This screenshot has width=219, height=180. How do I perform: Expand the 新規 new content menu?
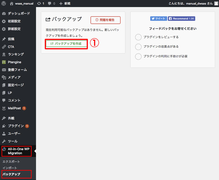click(x=64, y=3)
